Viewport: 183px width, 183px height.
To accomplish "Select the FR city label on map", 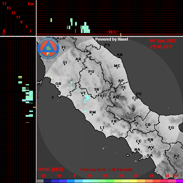I will 114,122.
